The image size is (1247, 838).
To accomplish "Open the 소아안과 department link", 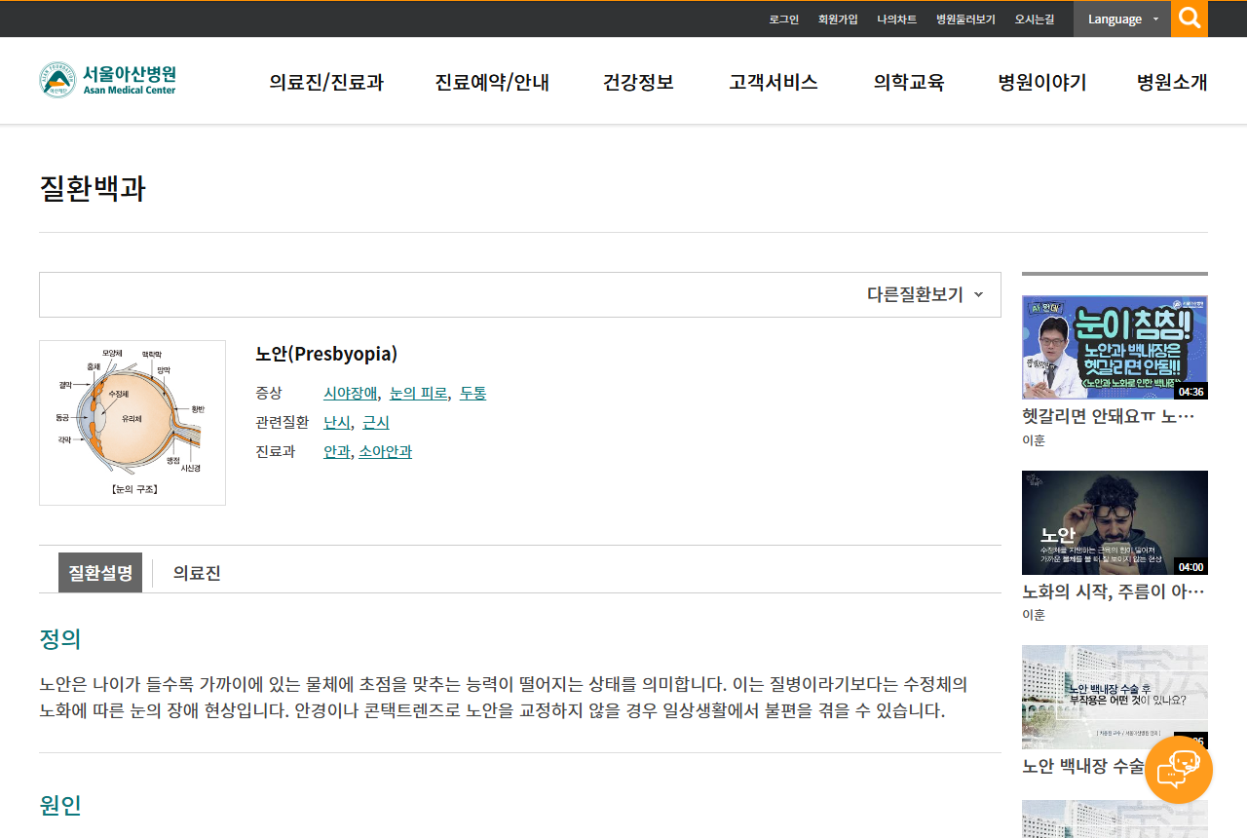I will point(385,451).
